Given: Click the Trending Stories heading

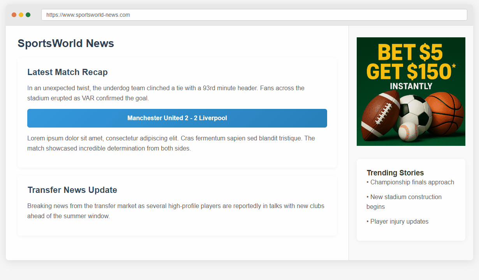Looking at the screenshot, I should [395, 173].
